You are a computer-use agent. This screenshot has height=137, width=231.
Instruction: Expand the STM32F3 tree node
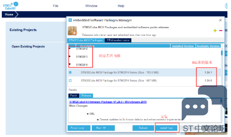[70, 56]
